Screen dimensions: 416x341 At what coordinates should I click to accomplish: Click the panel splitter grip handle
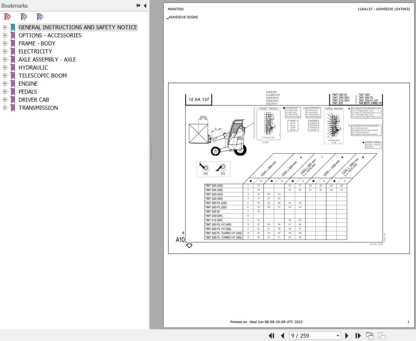point(151,151)
